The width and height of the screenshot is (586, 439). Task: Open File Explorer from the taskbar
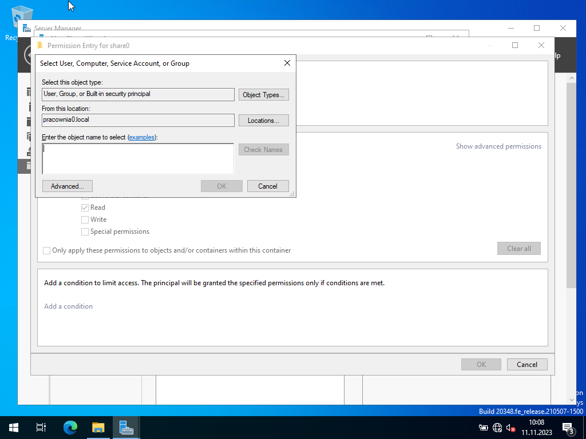(x=98, y=427)
